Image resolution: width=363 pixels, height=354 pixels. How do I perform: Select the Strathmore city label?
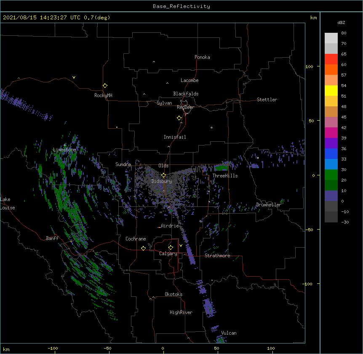click(x=217, y=256)
